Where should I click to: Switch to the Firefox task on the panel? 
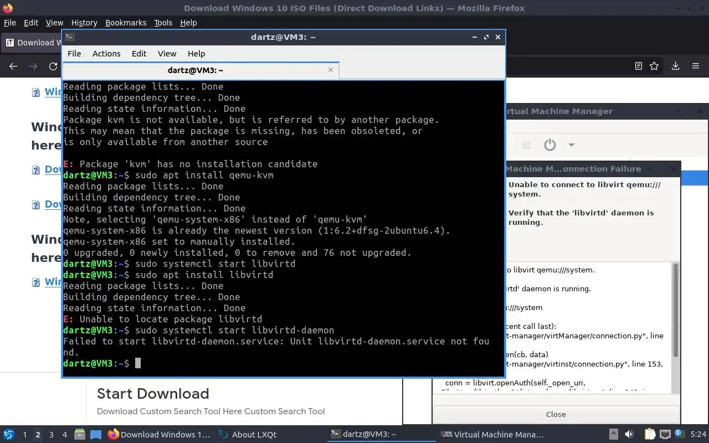pos(159,435)
